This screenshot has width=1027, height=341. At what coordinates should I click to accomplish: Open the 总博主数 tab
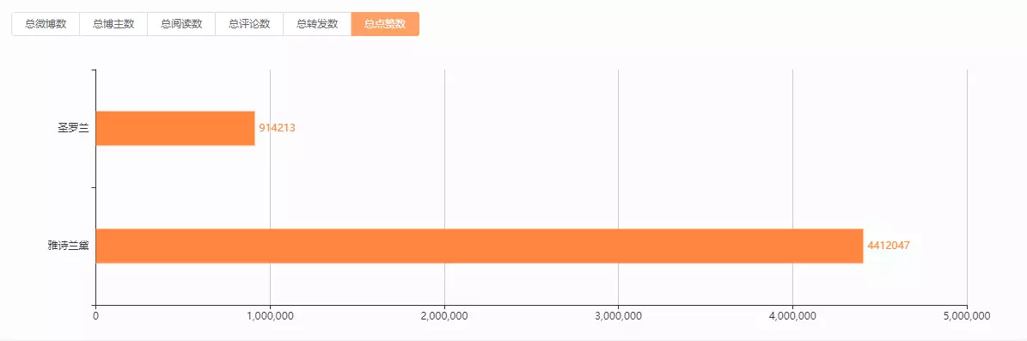pos(113,24)
